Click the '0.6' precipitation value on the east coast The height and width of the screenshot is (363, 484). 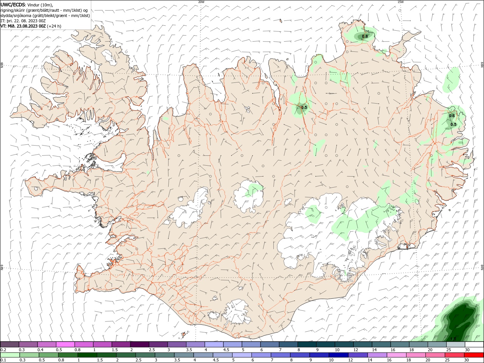(452, 116)
